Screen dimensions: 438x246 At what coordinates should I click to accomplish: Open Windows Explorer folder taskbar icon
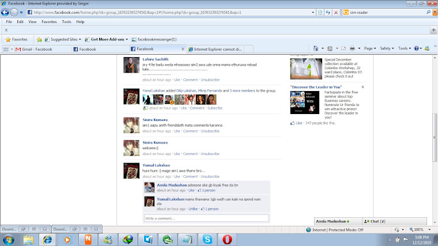click(x=28, y=240)
